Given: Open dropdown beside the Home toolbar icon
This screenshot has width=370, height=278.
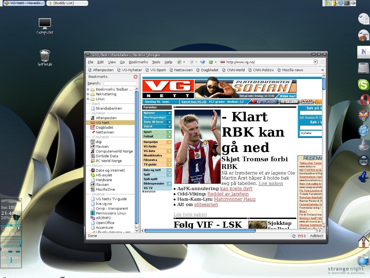Looking at the screenshot, I should (x=216, y=62).
